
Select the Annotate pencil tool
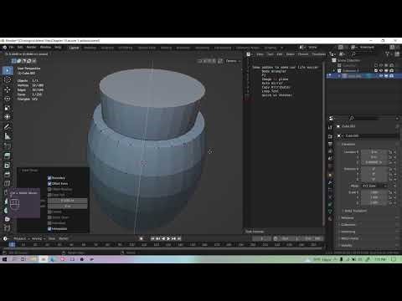[8, 127]
